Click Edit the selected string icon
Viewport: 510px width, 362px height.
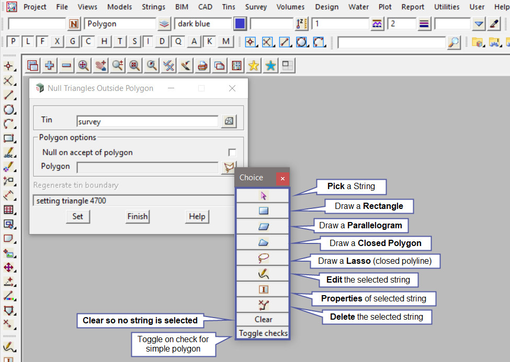pyautogui.click(x=263, y=273)
